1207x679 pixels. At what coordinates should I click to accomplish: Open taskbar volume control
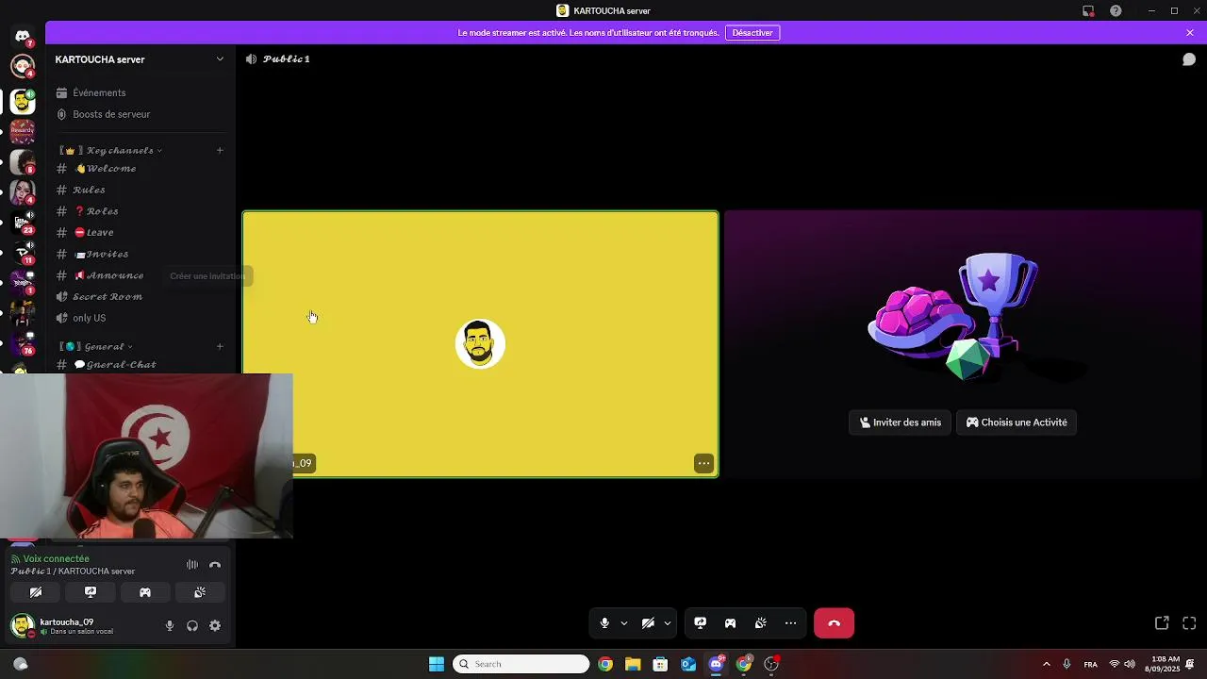(x=1130, y=664)
